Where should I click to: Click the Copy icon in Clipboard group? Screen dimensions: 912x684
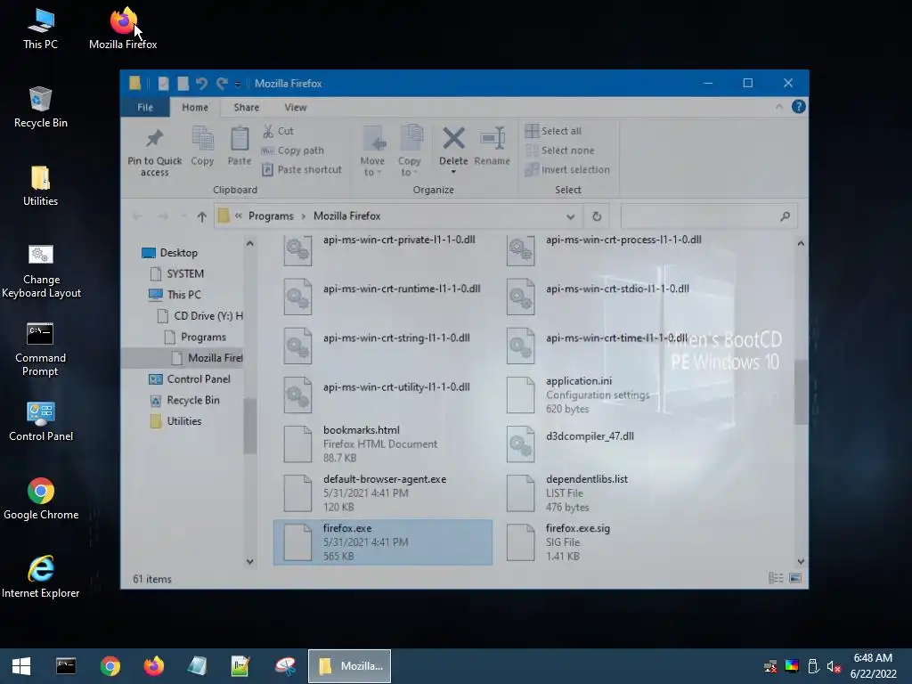click(x=202, y=139)
